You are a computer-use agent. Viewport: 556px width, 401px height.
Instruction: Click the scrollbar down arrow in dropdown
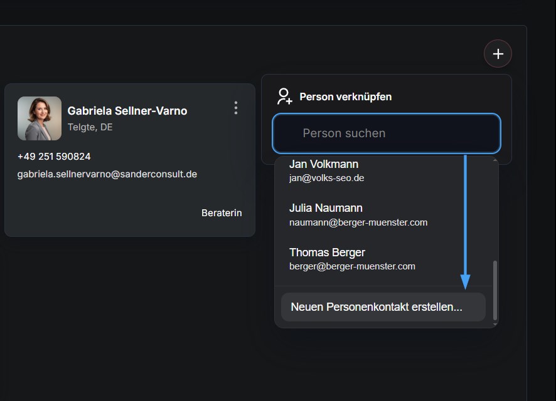[x=495, y=324]
